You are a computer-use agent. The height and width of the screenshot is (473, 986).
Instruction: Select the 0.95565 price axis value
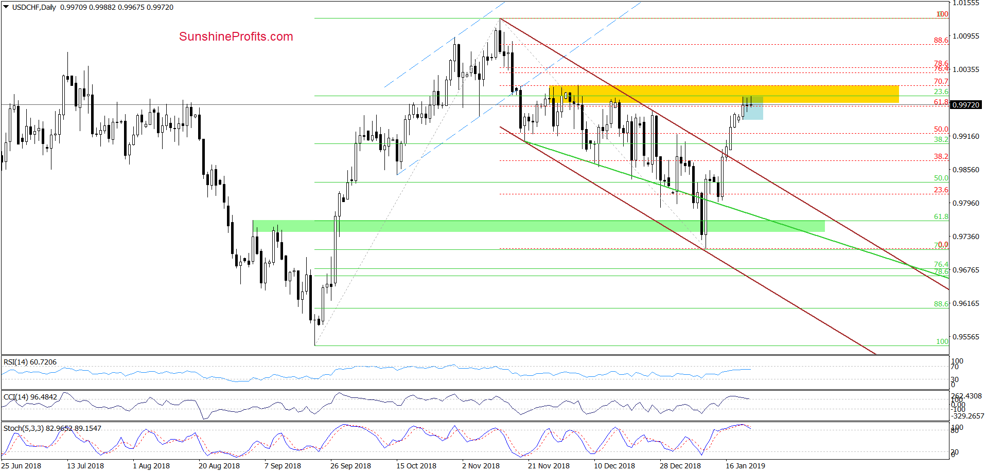(x=966, y=337)
